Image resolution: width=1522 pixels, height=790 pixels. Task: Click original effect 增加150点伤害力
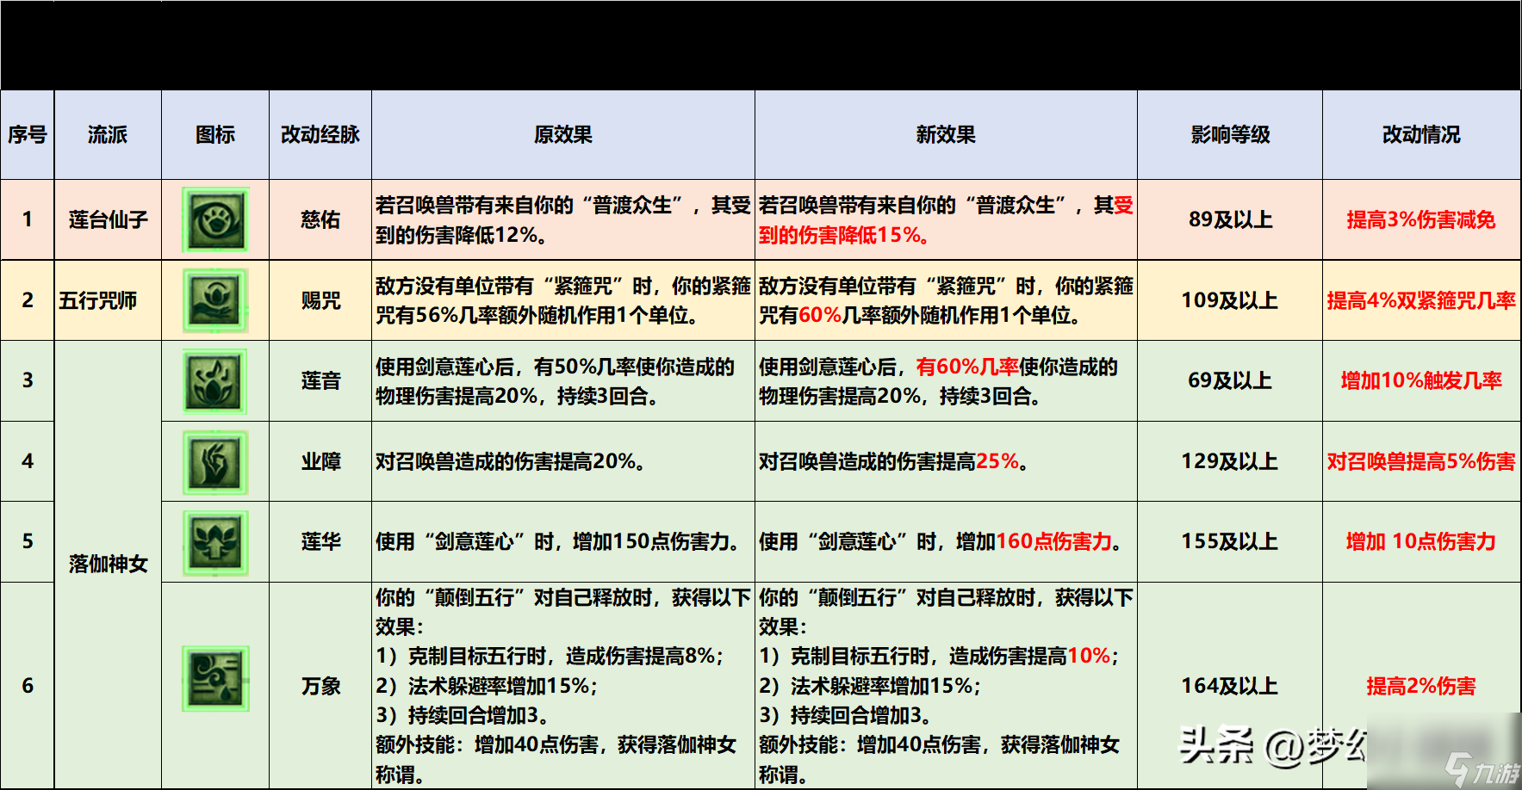(x=563, y=541)
